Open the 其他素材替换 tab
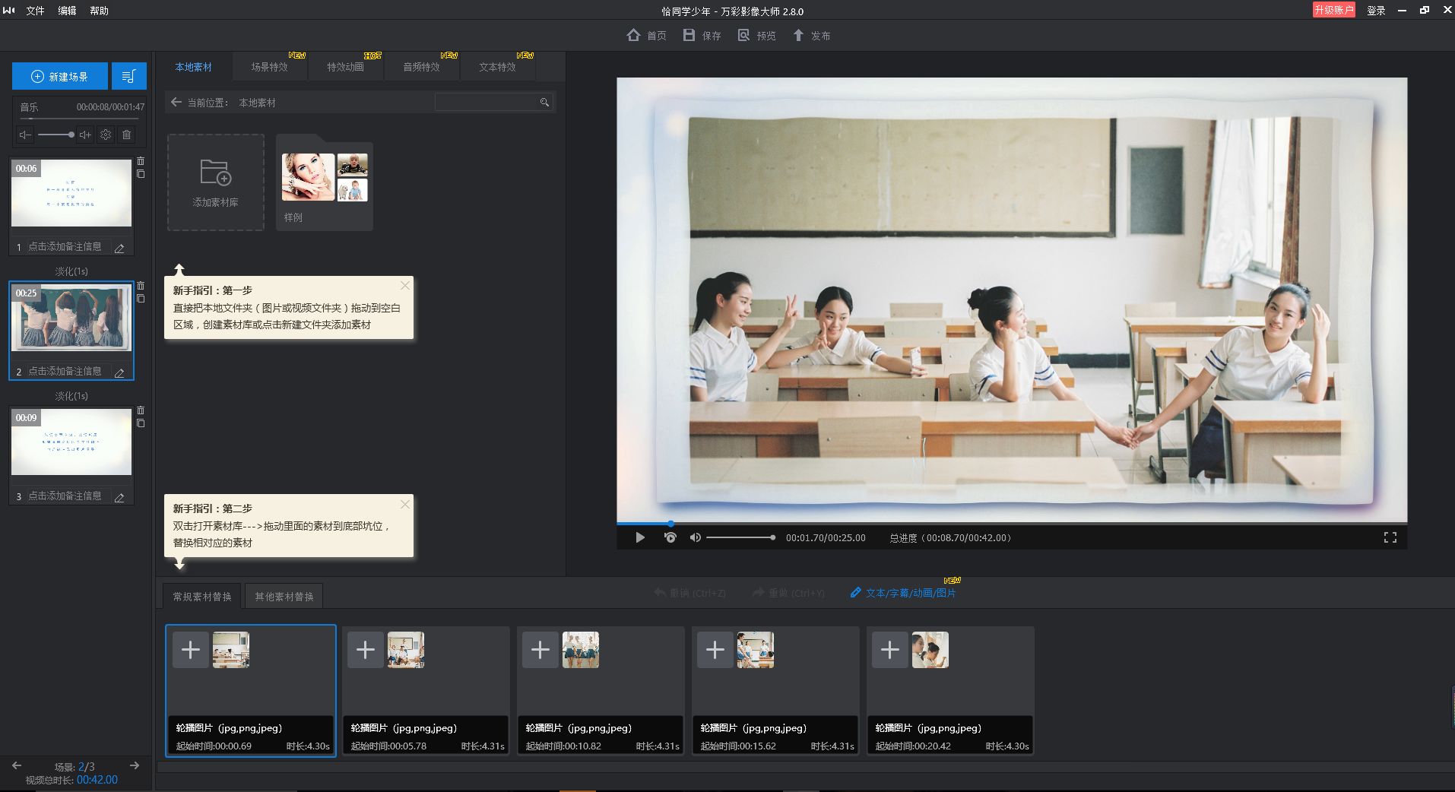The image size is (1455, 792). click(x=284, y=597)
